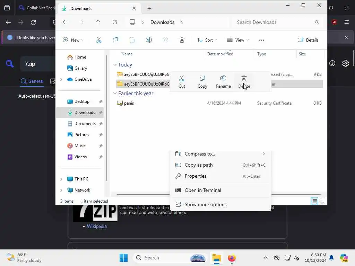Click the search magnifier in Search Downloads
Viewport: 355px width, 266px height.
point(317,22)
